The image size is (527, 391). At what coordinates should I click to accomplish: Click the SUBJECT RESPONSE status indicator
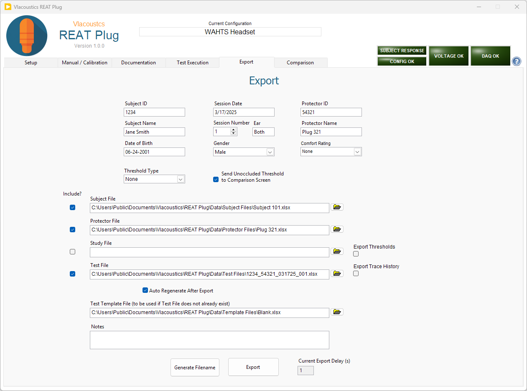[x=402, y=51]
